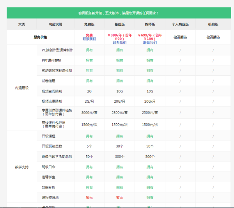The image size is (234, 208).
Task: Click the 免费版 column header
Action: pos(89,24)
